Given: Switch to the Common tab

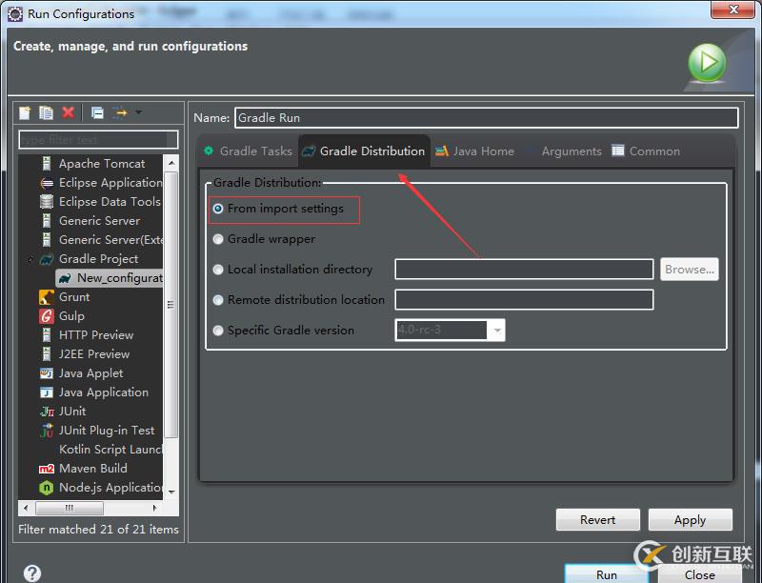Looking at the screenshot, I should pyautogui.click(x=646, y=151).
